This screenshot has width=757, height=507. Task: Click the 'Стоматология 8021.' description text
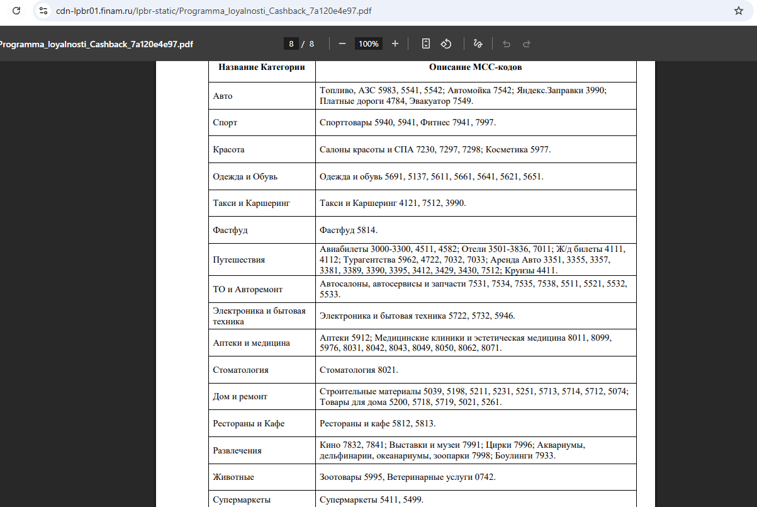[359, 370]
